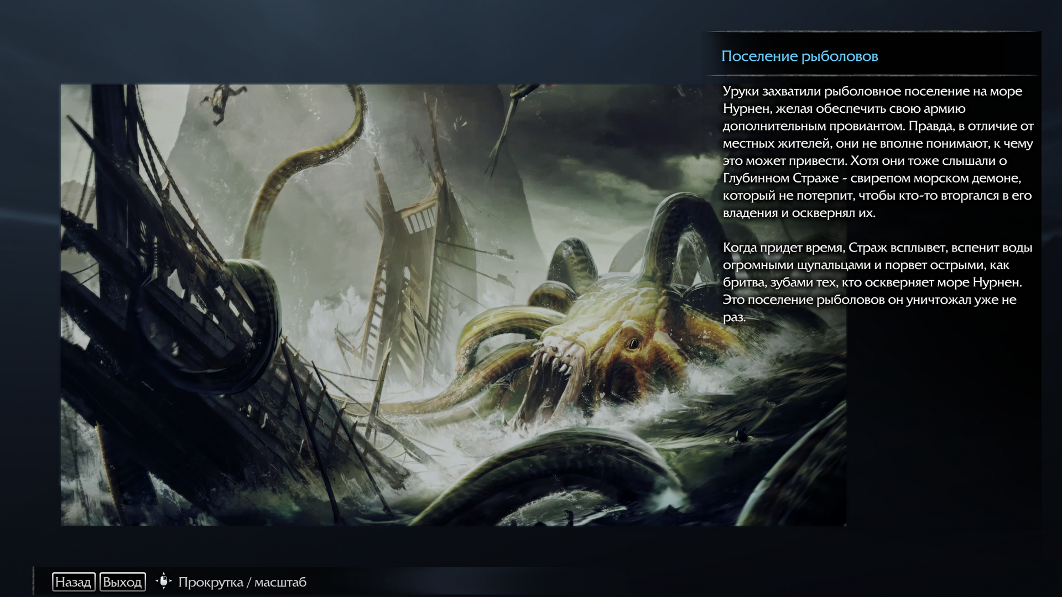The image size is (1062, 597).
Task: Click the Назад button
Action: (x=73, y=582)
